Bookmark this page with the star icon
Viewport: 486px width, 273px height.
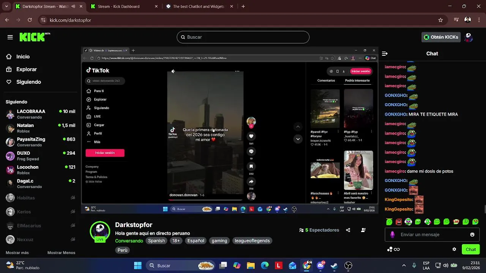(x=440, y=20)
